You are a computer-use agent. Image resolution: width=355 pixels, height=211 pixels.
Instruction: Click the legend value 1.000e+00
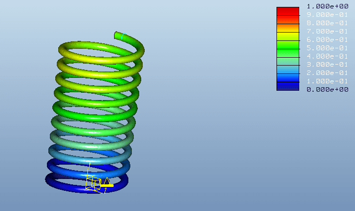(327, 6)
